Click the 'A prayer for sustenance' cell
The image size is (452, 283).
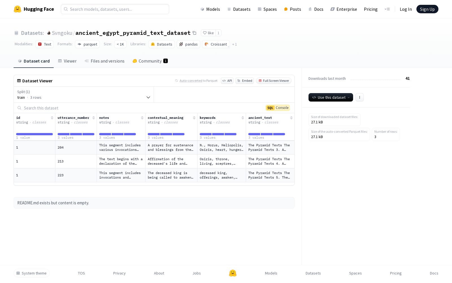pyautogui.click(x=171, y=147)
